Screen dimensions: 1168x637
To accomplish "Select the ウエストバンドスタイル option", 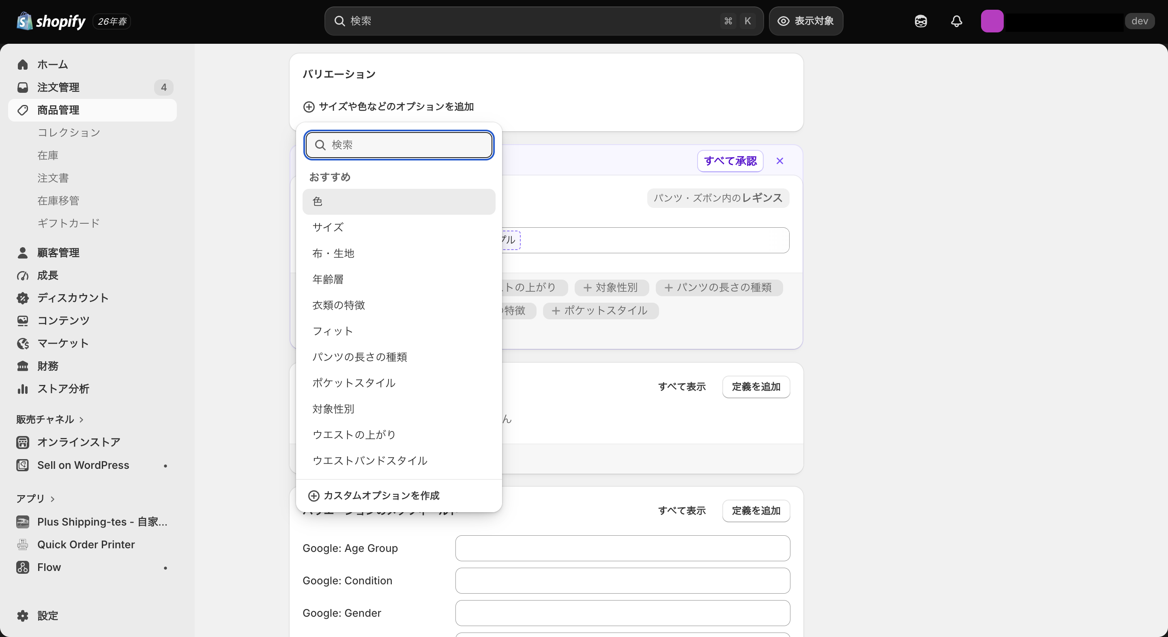I will pos(399,460).
